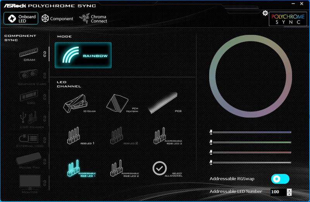
Task: Toggle the SSD sync link
Action: [45, 97]
